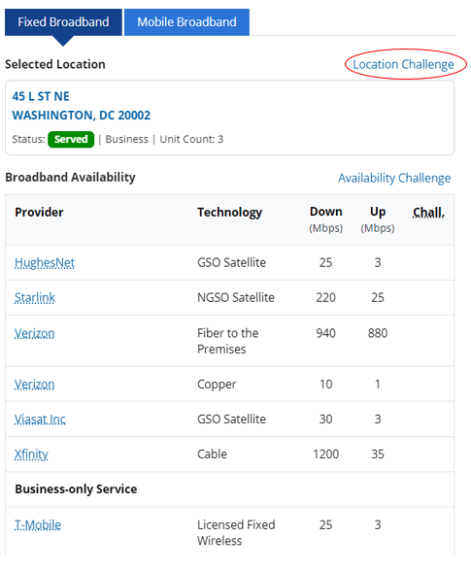The image size is (471, 571).
Task: Open the Xfinity provider link
Action: tap(31, 454)
